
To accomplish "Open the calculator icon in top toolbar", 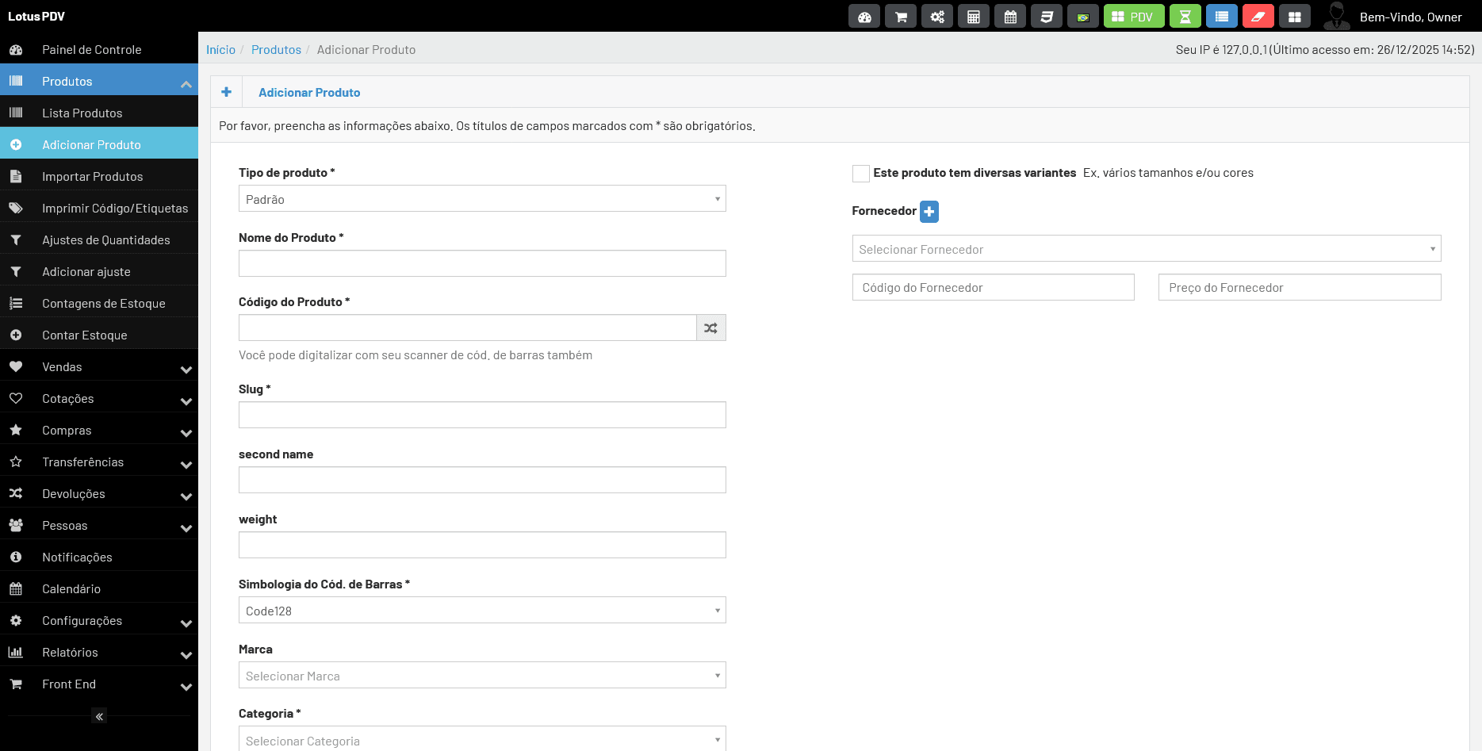I will point(973,17).
